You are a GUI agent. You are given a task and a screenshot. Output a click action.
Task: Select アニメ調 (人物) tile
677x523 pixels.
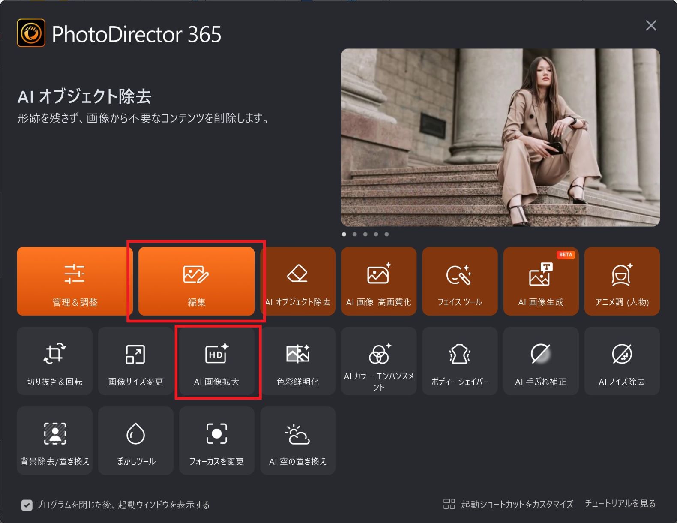pos(622,281)
